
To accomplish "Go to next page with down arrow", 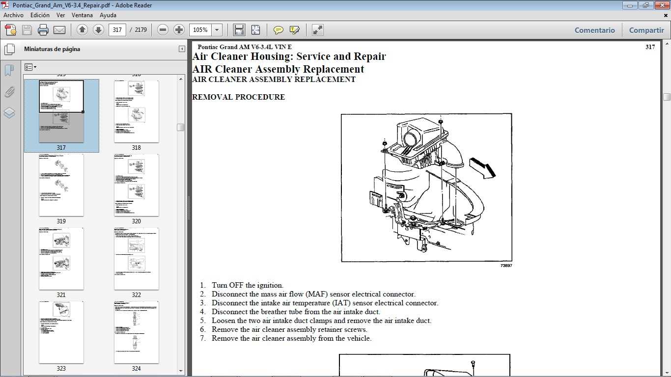I will (x=98, y=30).
